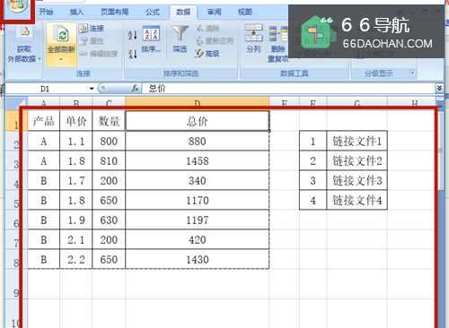Expand the Name Box dropdown arrow
Screen dimensions: 449x328
pos(92,89)
